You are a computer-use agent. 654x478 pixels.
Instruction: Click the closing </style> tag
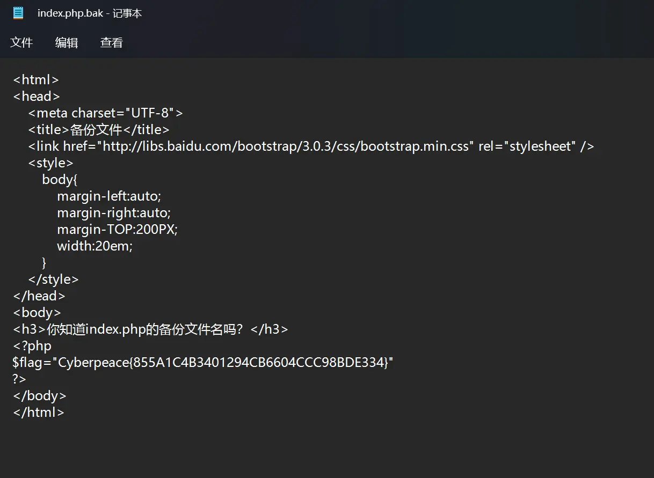(x=53, y=279)
